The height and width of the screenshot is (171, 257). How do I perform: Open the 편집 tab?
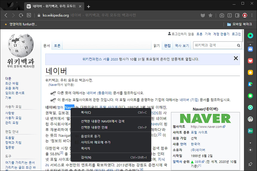167,46
